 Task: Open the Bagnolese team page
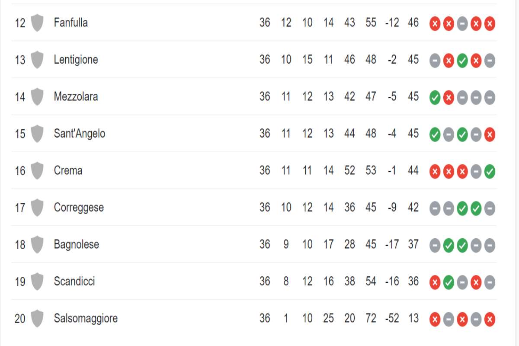coord(76,244)
